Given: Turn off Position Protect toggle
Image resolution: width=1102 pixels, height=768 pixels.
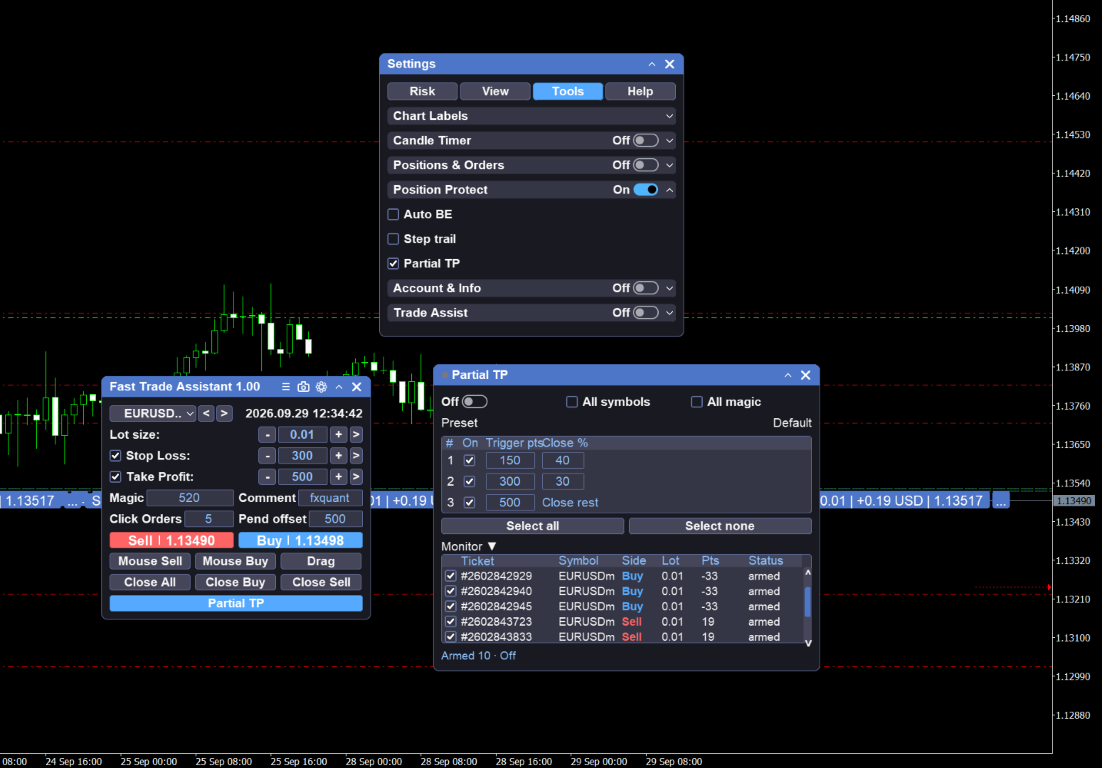Looking at the screenshot, I should point(646,190).
